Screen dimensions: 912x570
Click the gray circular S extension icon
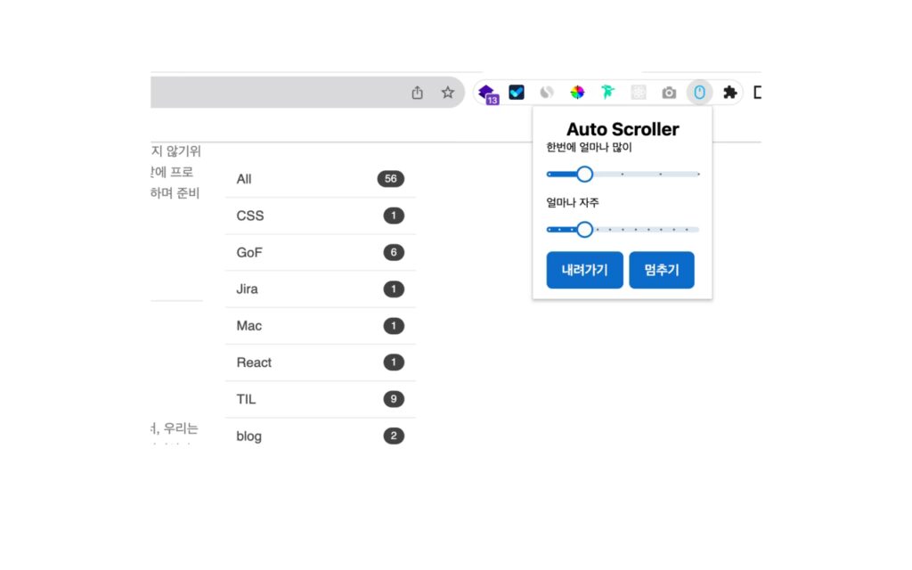pos(547,92)
